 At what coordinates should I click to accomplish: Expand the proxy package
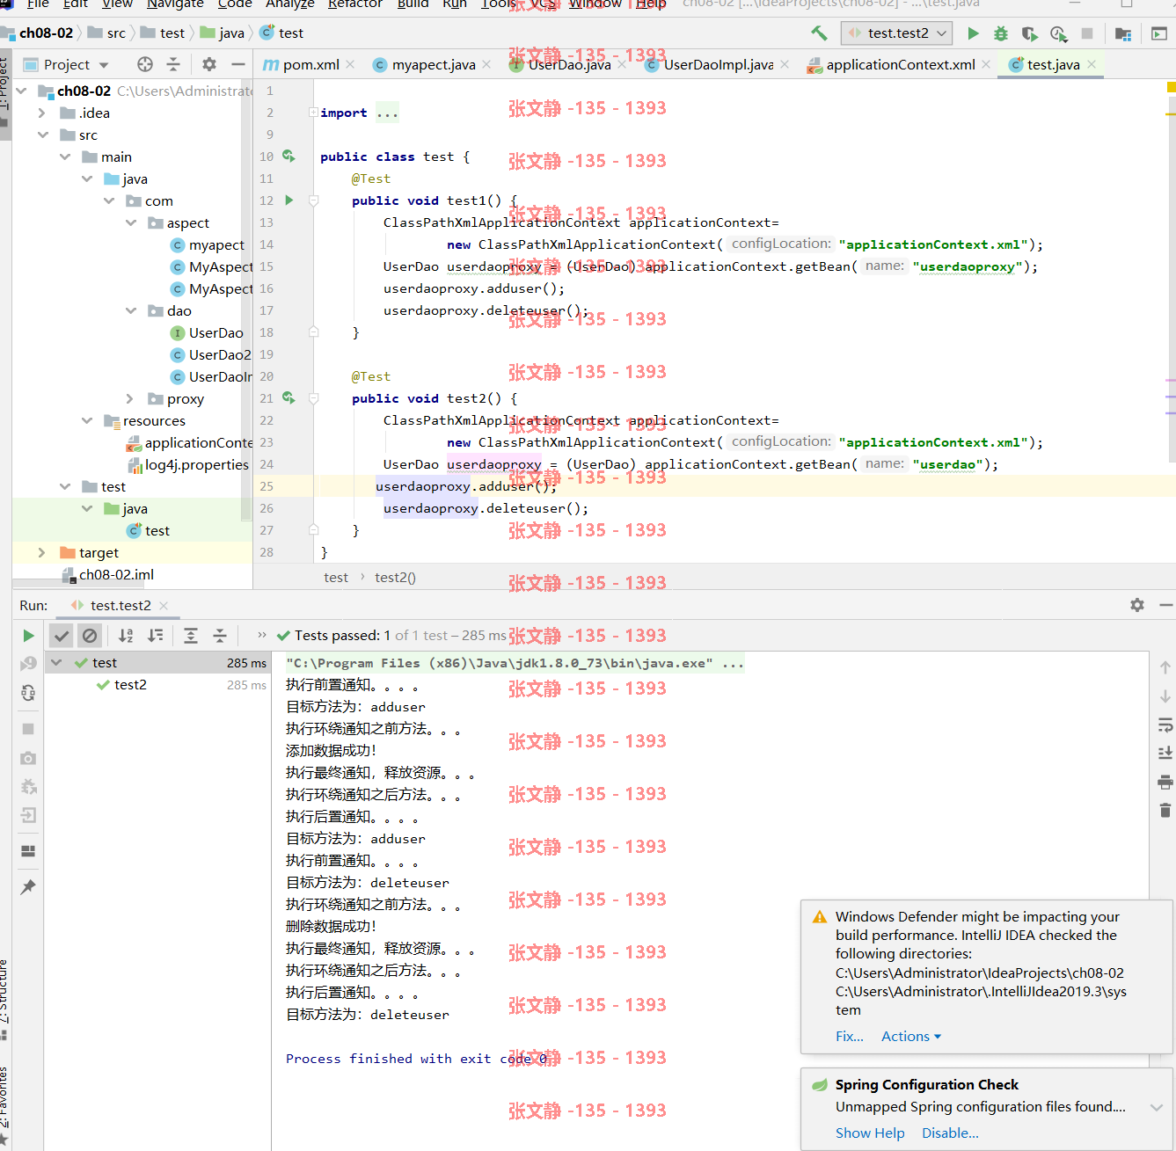coord(130,398)
